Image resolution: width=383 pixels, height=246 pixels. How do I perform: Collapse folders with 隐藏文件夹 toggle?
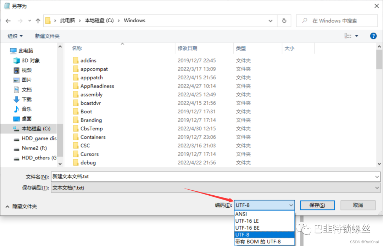click(x=21, y=206)
